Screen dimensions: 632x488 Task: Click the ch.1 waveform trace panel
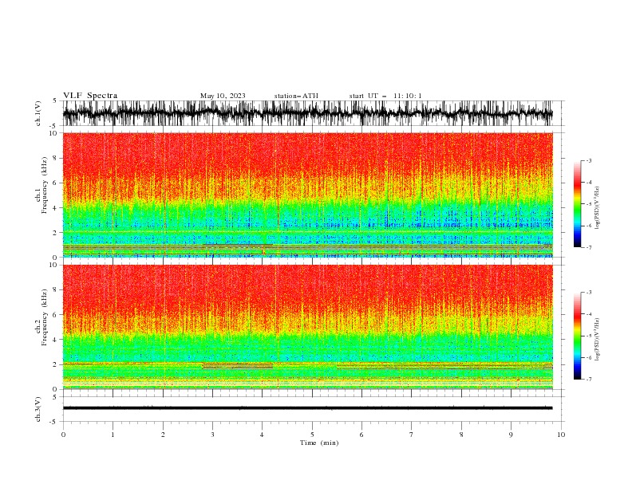pos(308,113)
